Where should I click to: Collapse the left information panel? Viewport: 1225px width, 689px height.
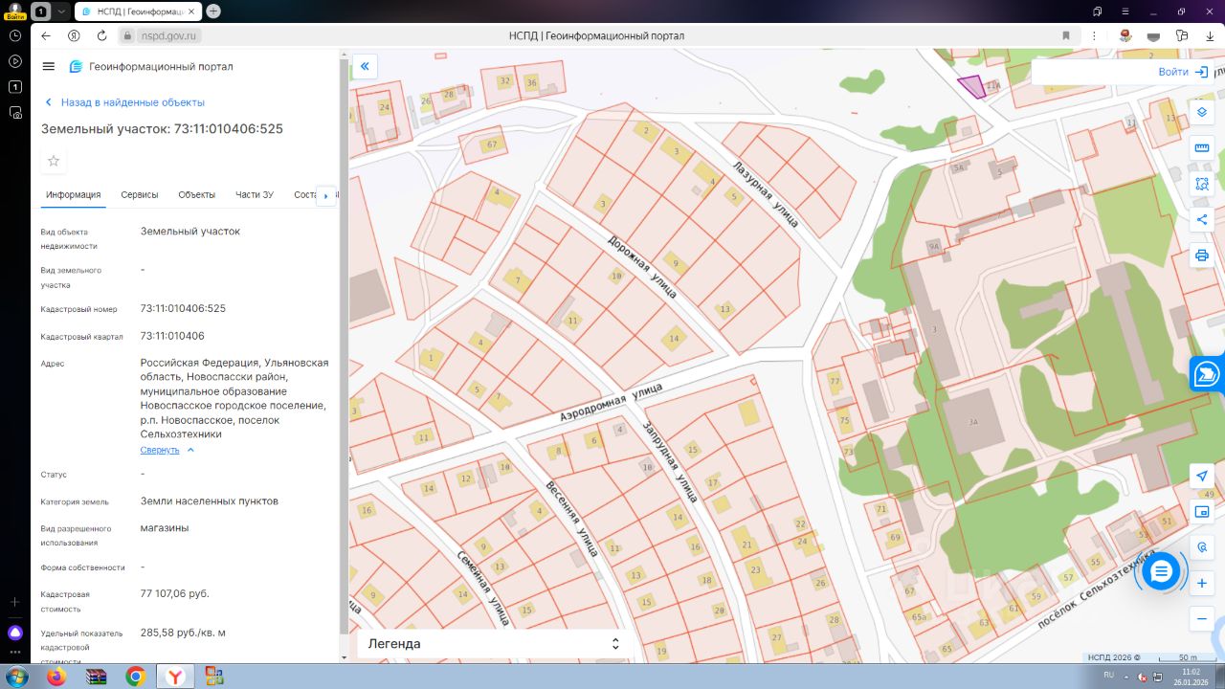(x=365, y=66)
